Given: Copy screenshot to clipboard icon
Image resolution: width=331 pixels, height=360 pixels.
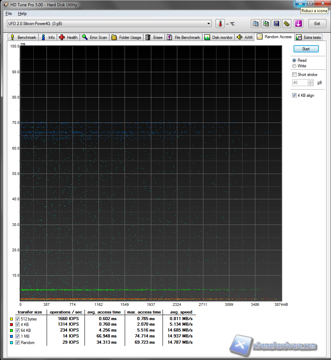Looking at the screenshot, I should coord(266,24).
